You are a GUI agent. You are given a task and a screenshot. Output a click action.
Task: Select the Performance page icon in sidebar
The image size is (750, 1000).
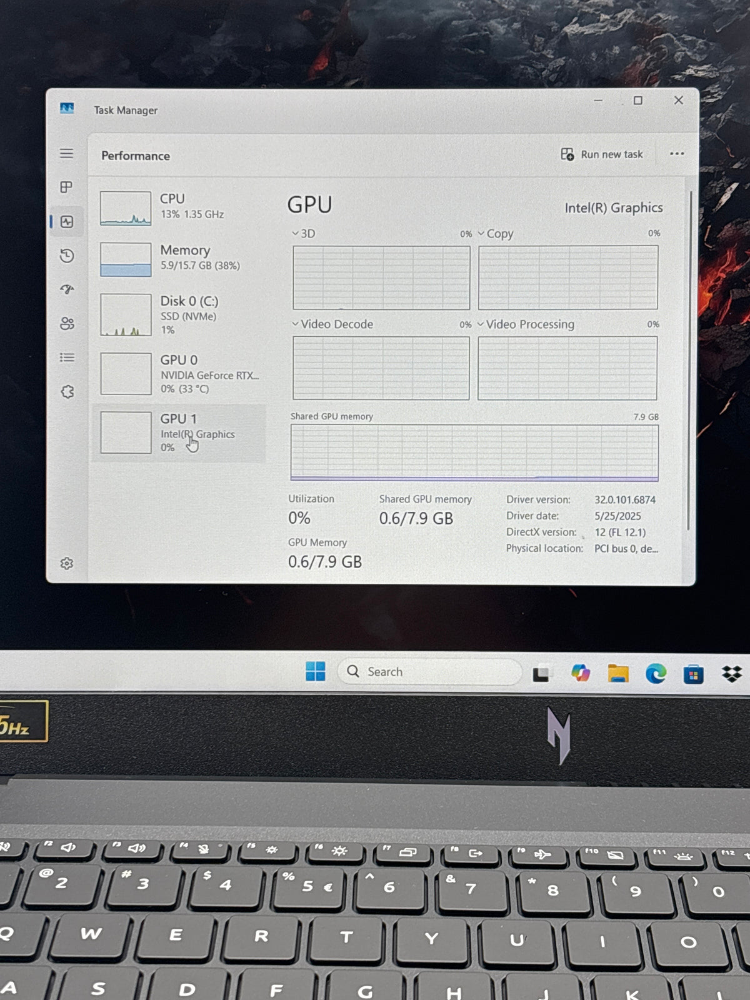click(67, 222)
